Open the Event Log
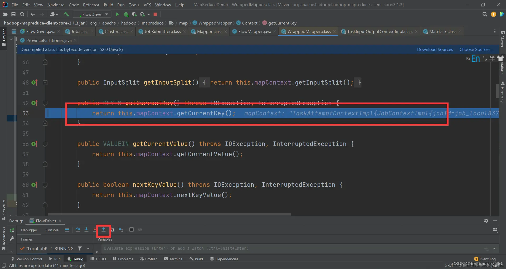The height and width of the screenshot is (269, 506). [x=485, y=259]
